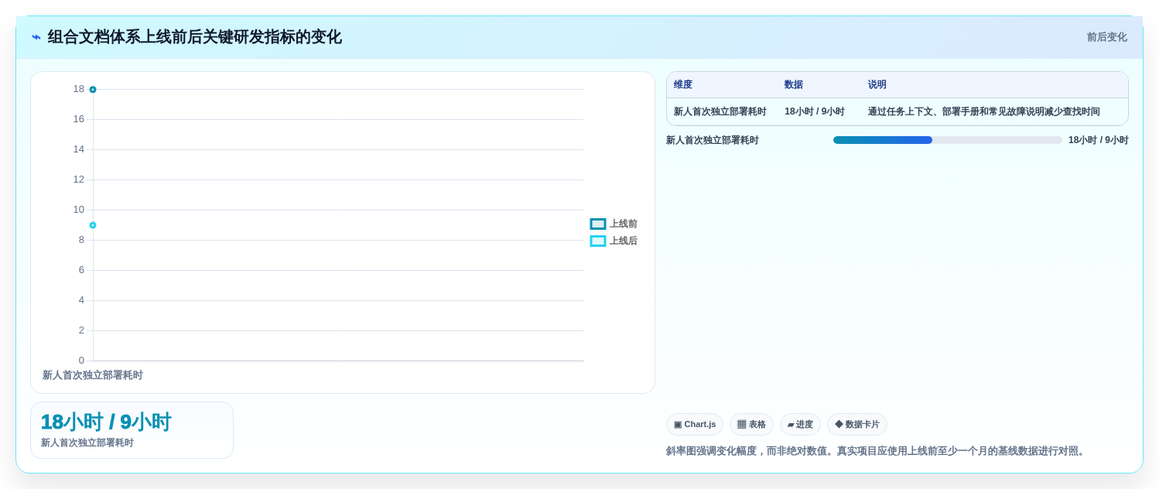
Task: Toggle the 上线前 legend swatch
Action: click(598, 224)
